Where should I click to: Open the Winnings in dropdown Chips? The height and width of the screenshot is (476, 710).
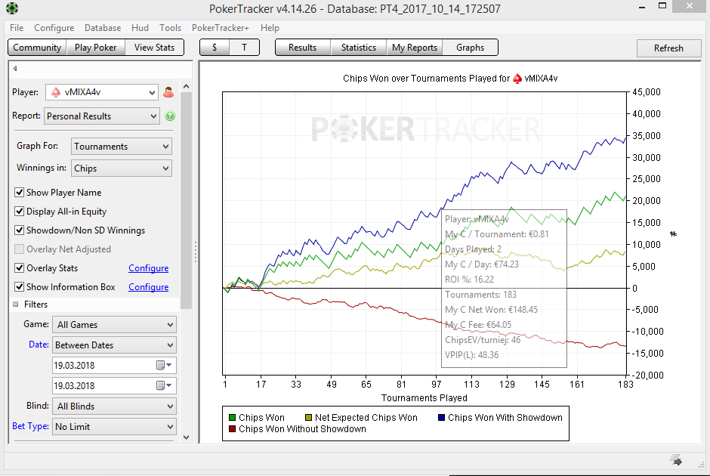point(122,168)
